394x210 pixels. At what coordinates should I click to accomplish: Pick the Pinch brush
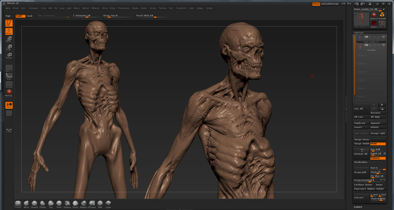pos(59,204)
